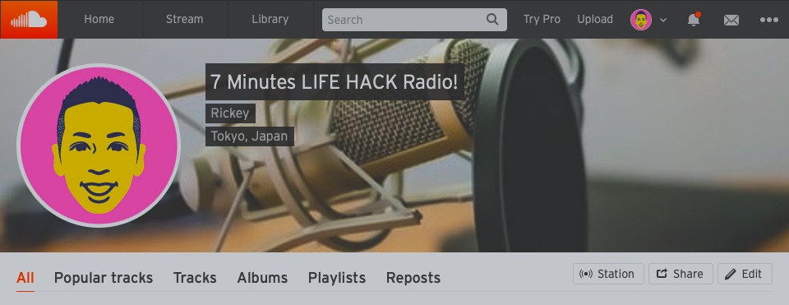
Task: Open messages envelope icon
Action: coord(731,20)
